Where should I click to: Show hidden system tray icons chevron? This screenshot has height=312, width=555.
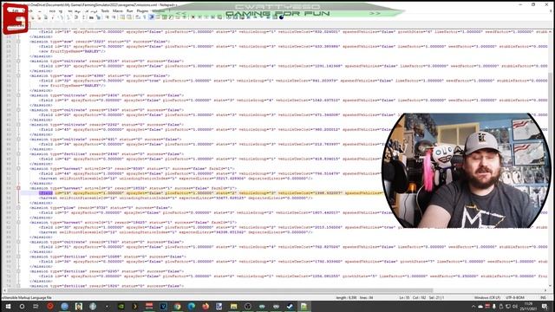click(473, 306)
